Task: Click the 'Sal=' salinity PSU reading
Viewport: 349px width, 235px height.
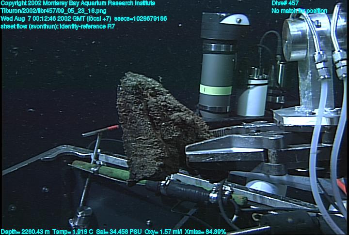Action: (119, 232)
